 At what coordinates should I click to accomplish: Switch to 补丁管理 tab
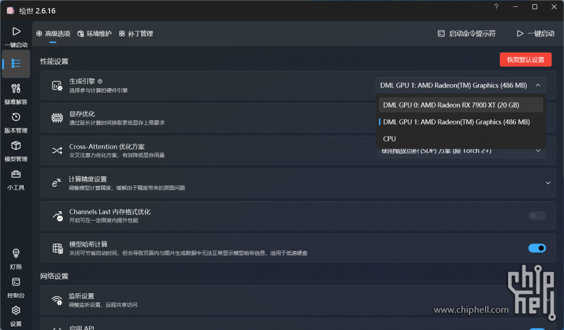[x=136, y=34]
